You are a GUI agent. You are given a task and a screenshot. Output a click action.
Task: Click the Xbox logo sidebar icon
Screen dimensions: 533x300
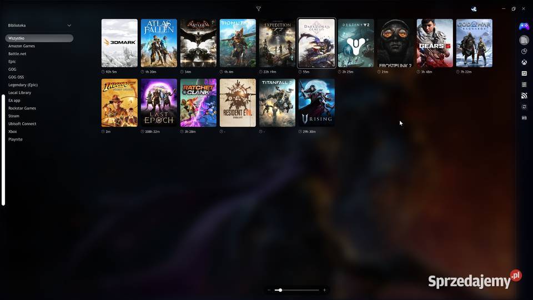coord(524,62)
